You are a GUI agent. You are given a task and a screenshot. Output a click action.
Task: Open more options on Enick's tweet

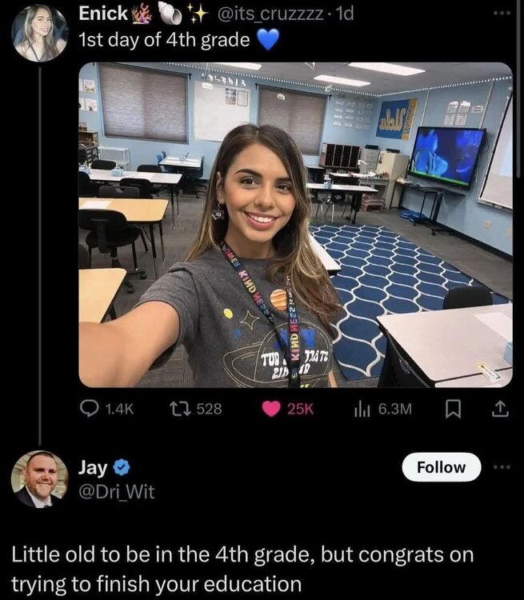coord(502,13)
